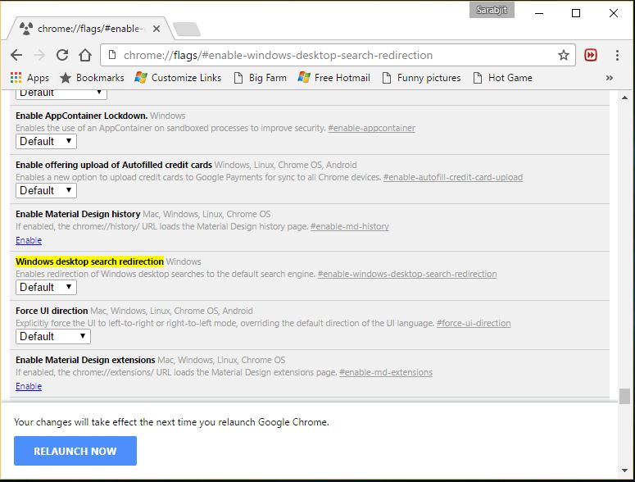Click the Enable AppContainer Lockdown title
Viewport: 635px width, 482px height.
pos(81,116)
